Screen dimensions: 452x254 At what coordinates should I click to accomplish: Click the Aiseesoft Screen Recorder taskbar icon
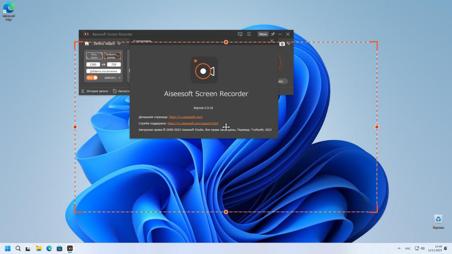(70, 248)
